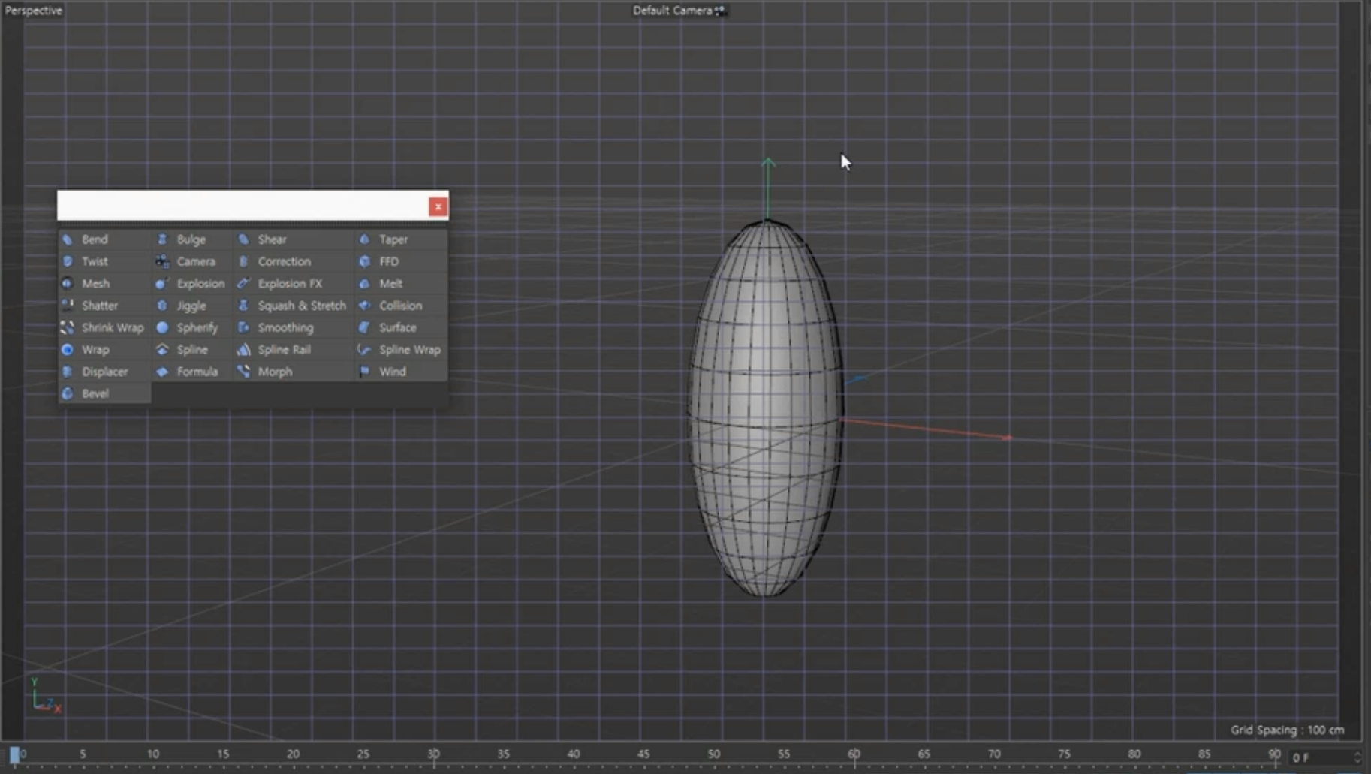Screen dimensions: 1371x774
Task: Click the current frame field 0 F
Action: (1320, 757)
